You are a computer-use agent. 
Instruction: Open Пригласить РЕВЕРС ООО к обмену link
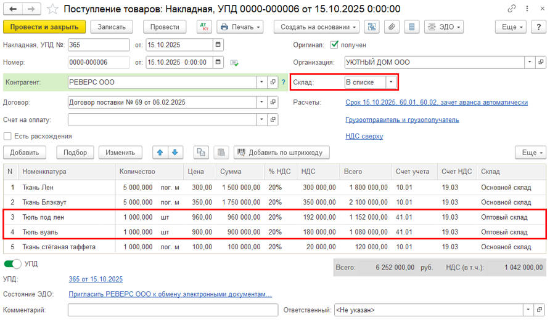tap(170, 294)
